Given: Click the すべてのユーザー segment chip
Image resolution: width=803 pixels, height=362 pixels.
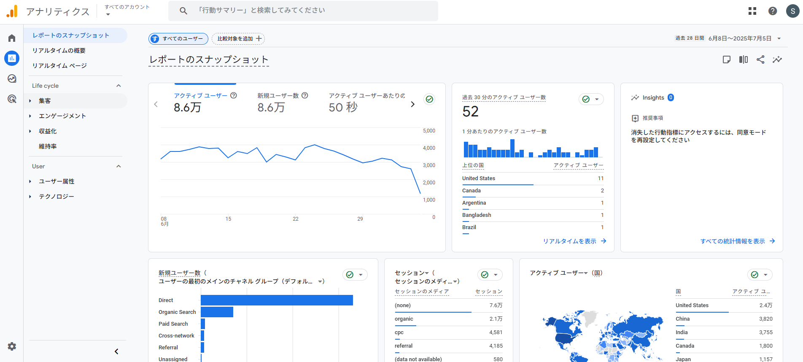Looking at the screenshot, I should tap(178, 39).
